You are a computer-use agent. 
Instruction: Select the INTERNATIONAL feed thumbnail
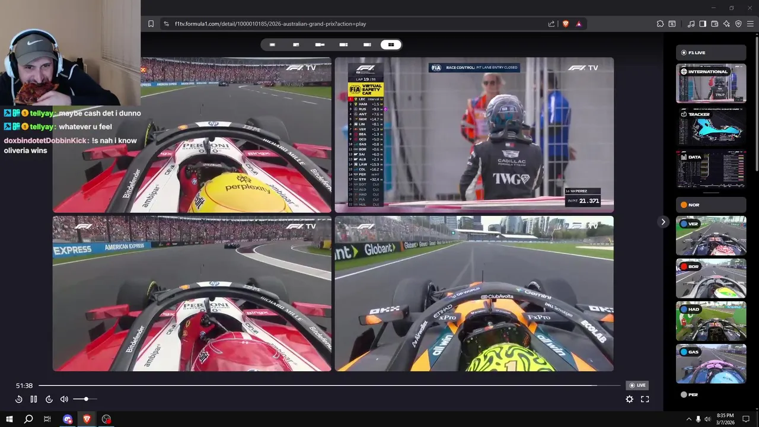[x=711, y=84]
